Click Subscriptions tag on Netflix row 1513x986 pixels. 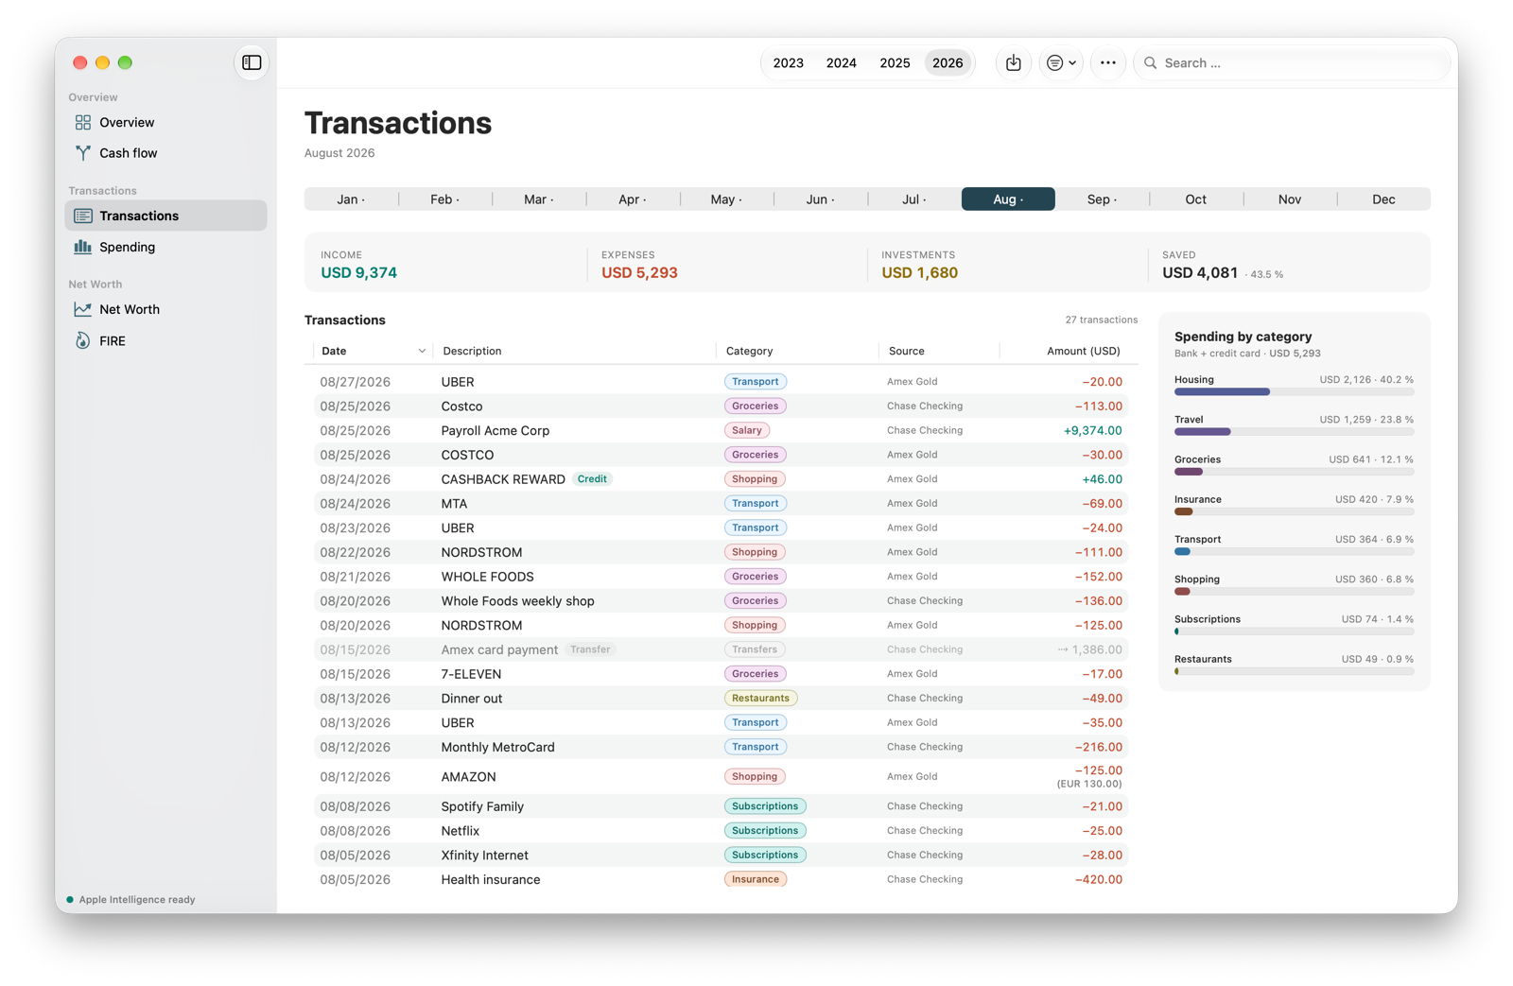click(765, 831)
